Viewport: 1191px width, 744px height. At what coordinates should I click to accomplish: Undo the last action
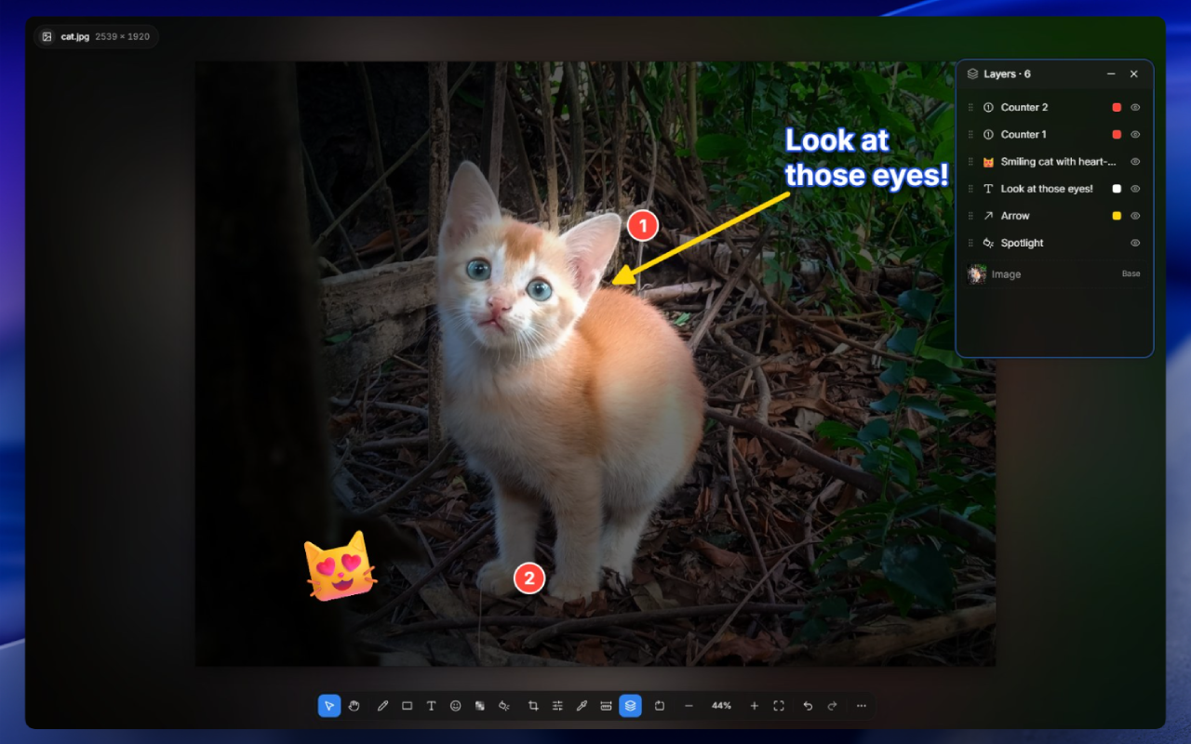click(808, 706)
